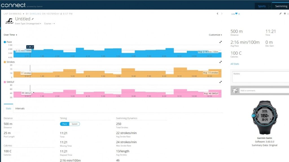Open the Over Time dropdown

coord(10,35)
